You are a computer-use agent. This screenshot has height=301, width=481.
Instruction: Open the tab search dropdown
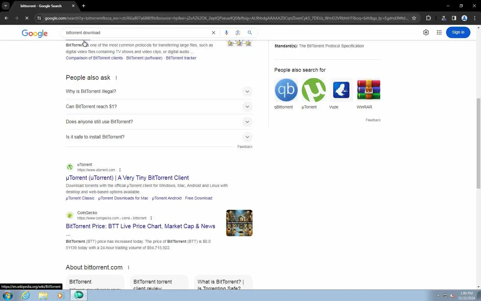point(5,6)
